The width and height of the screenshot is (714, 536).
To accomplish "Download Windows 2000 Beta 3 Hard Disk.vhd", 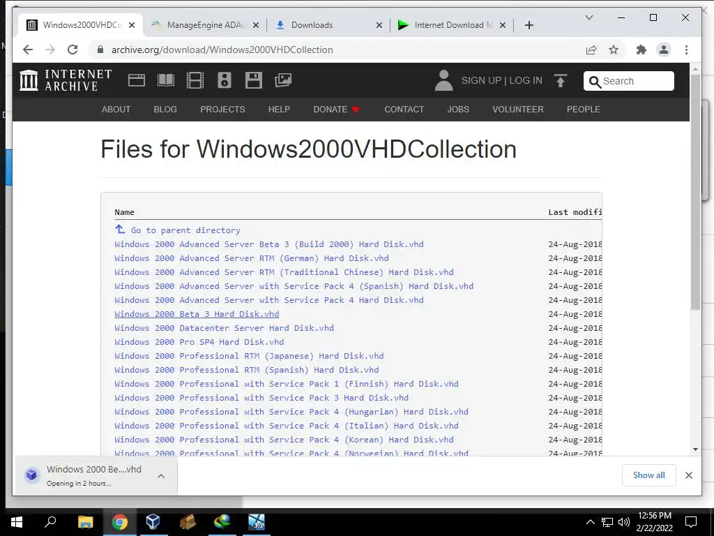I will click(x=197, y=314).
